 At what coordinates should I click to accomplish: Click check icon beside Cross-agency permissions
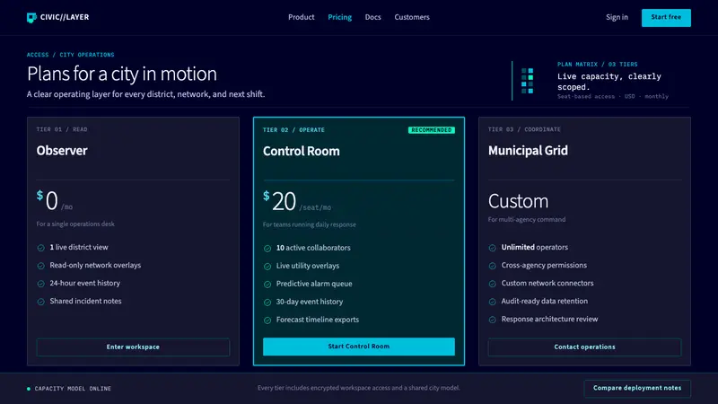click(x=492, y=266)
